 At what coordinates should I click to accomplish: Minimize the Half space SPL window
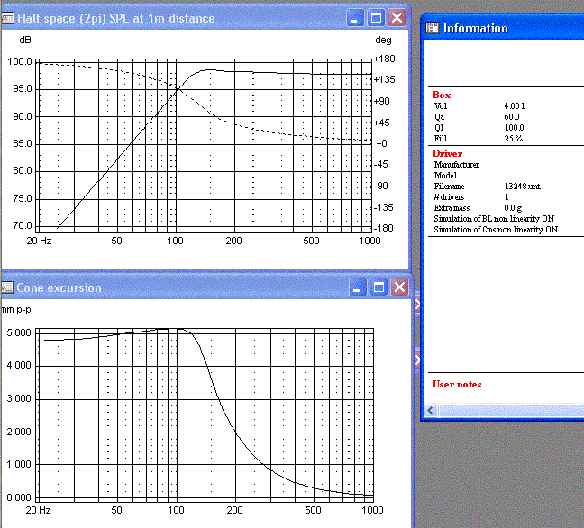point(355,18)
